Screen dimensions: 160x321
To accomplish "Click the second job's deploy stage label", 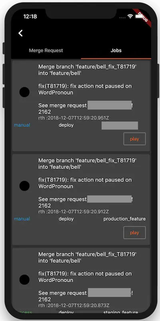I will click(x=66, y=219).
